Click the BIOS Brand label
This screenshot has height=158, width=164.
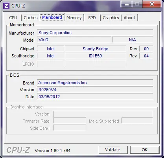[x=28, y=83]
